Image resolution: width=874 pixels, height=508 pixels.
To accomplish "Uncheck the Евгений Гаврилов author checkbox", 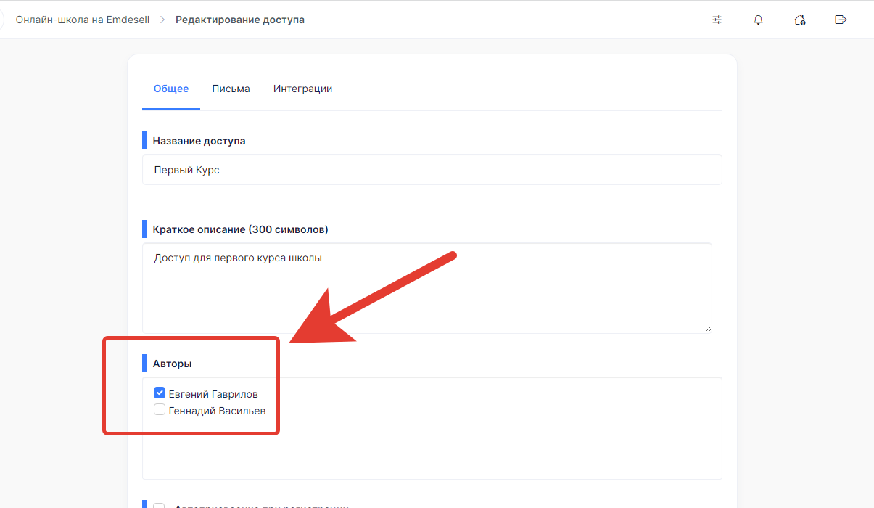I will (160, 393).
